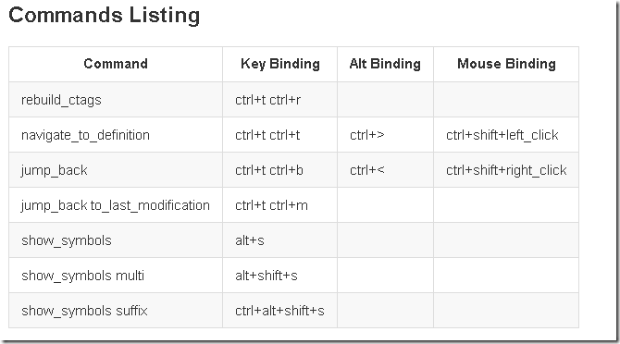This screenshot has height=344, width=620.
Task: Select the Key Binding column header
Action: 280,64
